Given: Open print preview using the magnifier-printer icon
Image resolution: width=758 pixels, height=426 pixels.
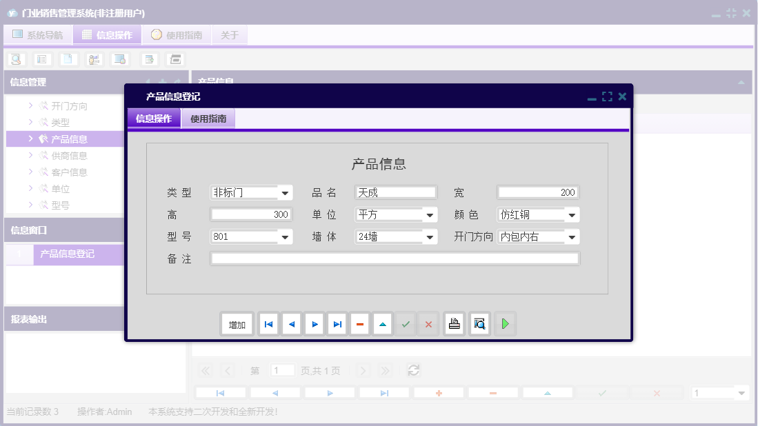Looking at the screenshot, I should pyautogui.click(x=479, y=324).
